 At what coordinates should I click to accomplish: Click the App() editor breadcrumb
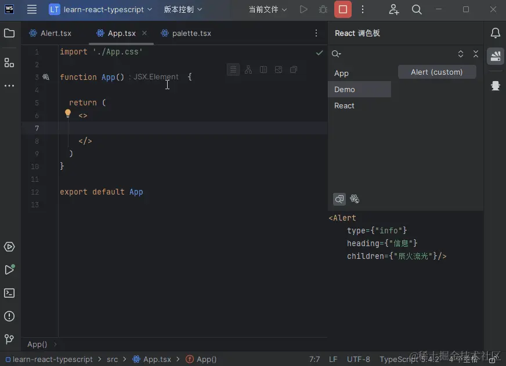coord(37,345)
